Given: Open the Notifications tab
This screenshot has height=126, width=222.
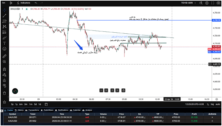Looking at the screenshot, I should [x=62, y=110].
